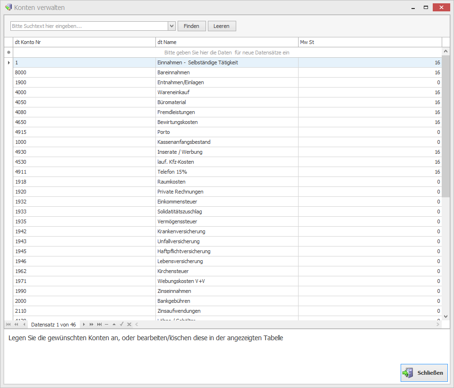Select the Bankgebühren cell
Screen dimensions: 454x388
coord(227,301)
